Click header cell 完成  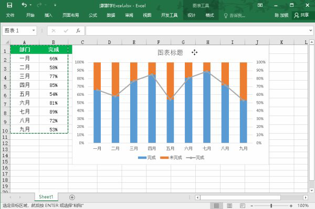pyautogui.click(x=54, y=49)
